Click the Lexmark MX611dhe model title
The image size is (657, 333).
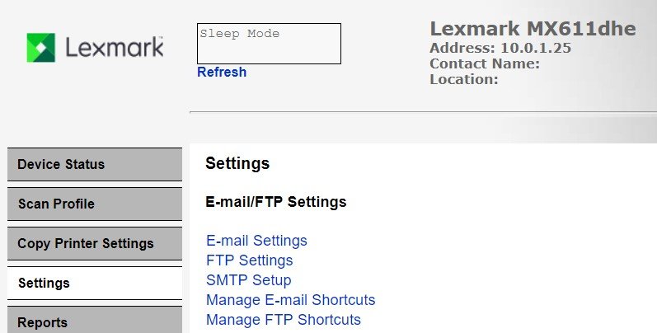(x=533, y=29)
